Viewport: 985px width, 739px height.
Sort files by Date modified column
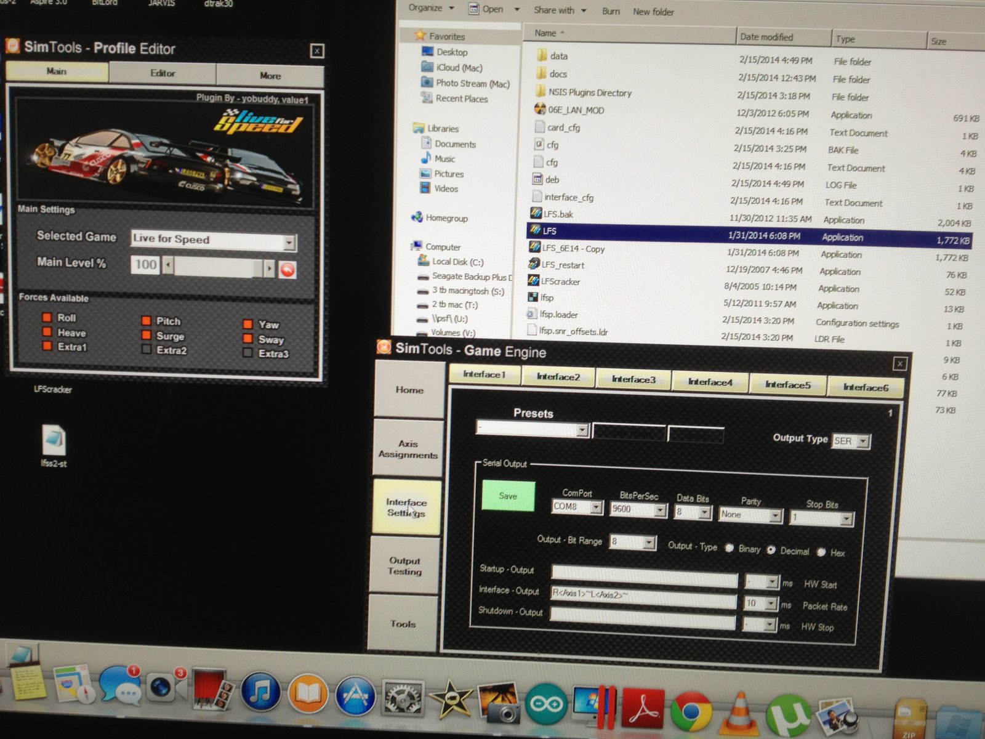point(783,37)
